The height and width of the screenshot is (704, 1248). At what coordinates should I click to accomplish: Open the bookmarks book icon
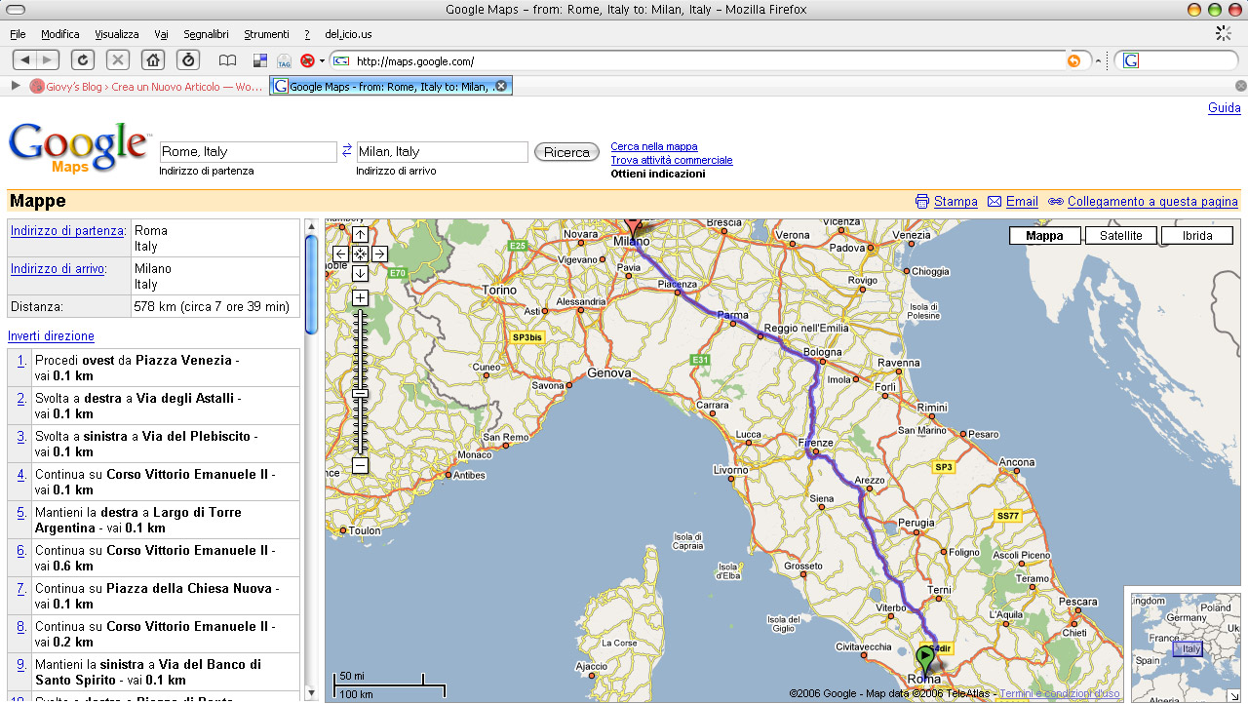point(227,60)
